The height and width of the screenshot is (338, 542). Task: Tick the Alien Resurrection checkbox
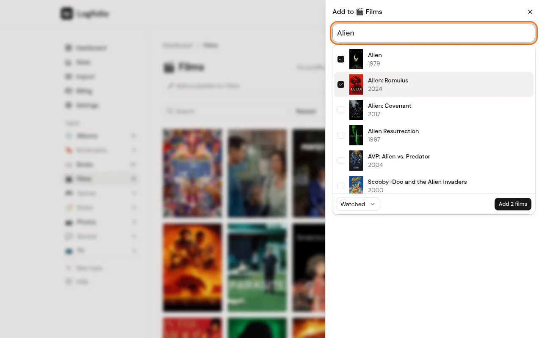point(341,135)
